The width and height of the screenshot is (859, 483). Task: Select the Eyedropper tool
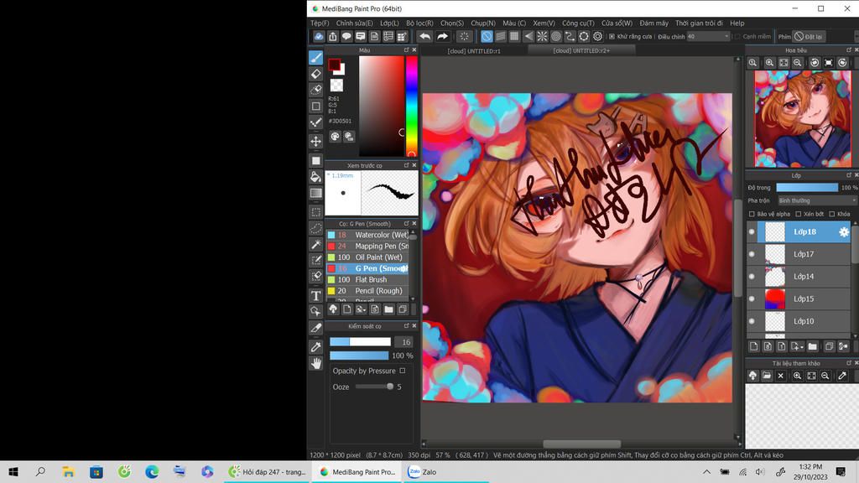(x=316, y=346)
